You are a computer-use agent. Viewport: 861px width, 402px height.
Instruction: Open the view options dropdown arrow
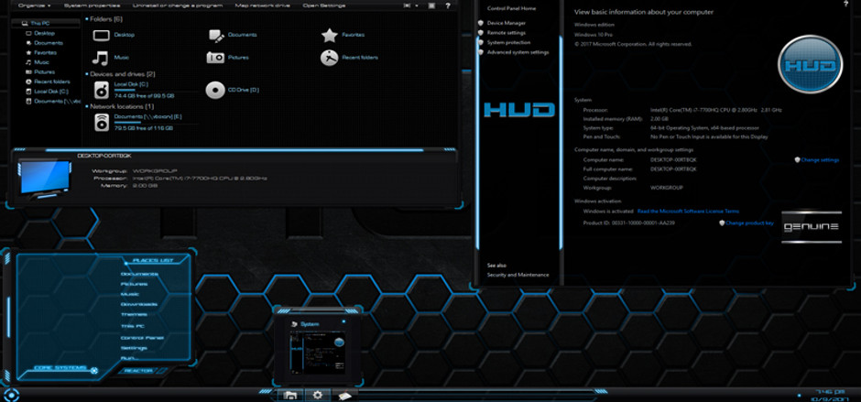(x=416, y=5)
